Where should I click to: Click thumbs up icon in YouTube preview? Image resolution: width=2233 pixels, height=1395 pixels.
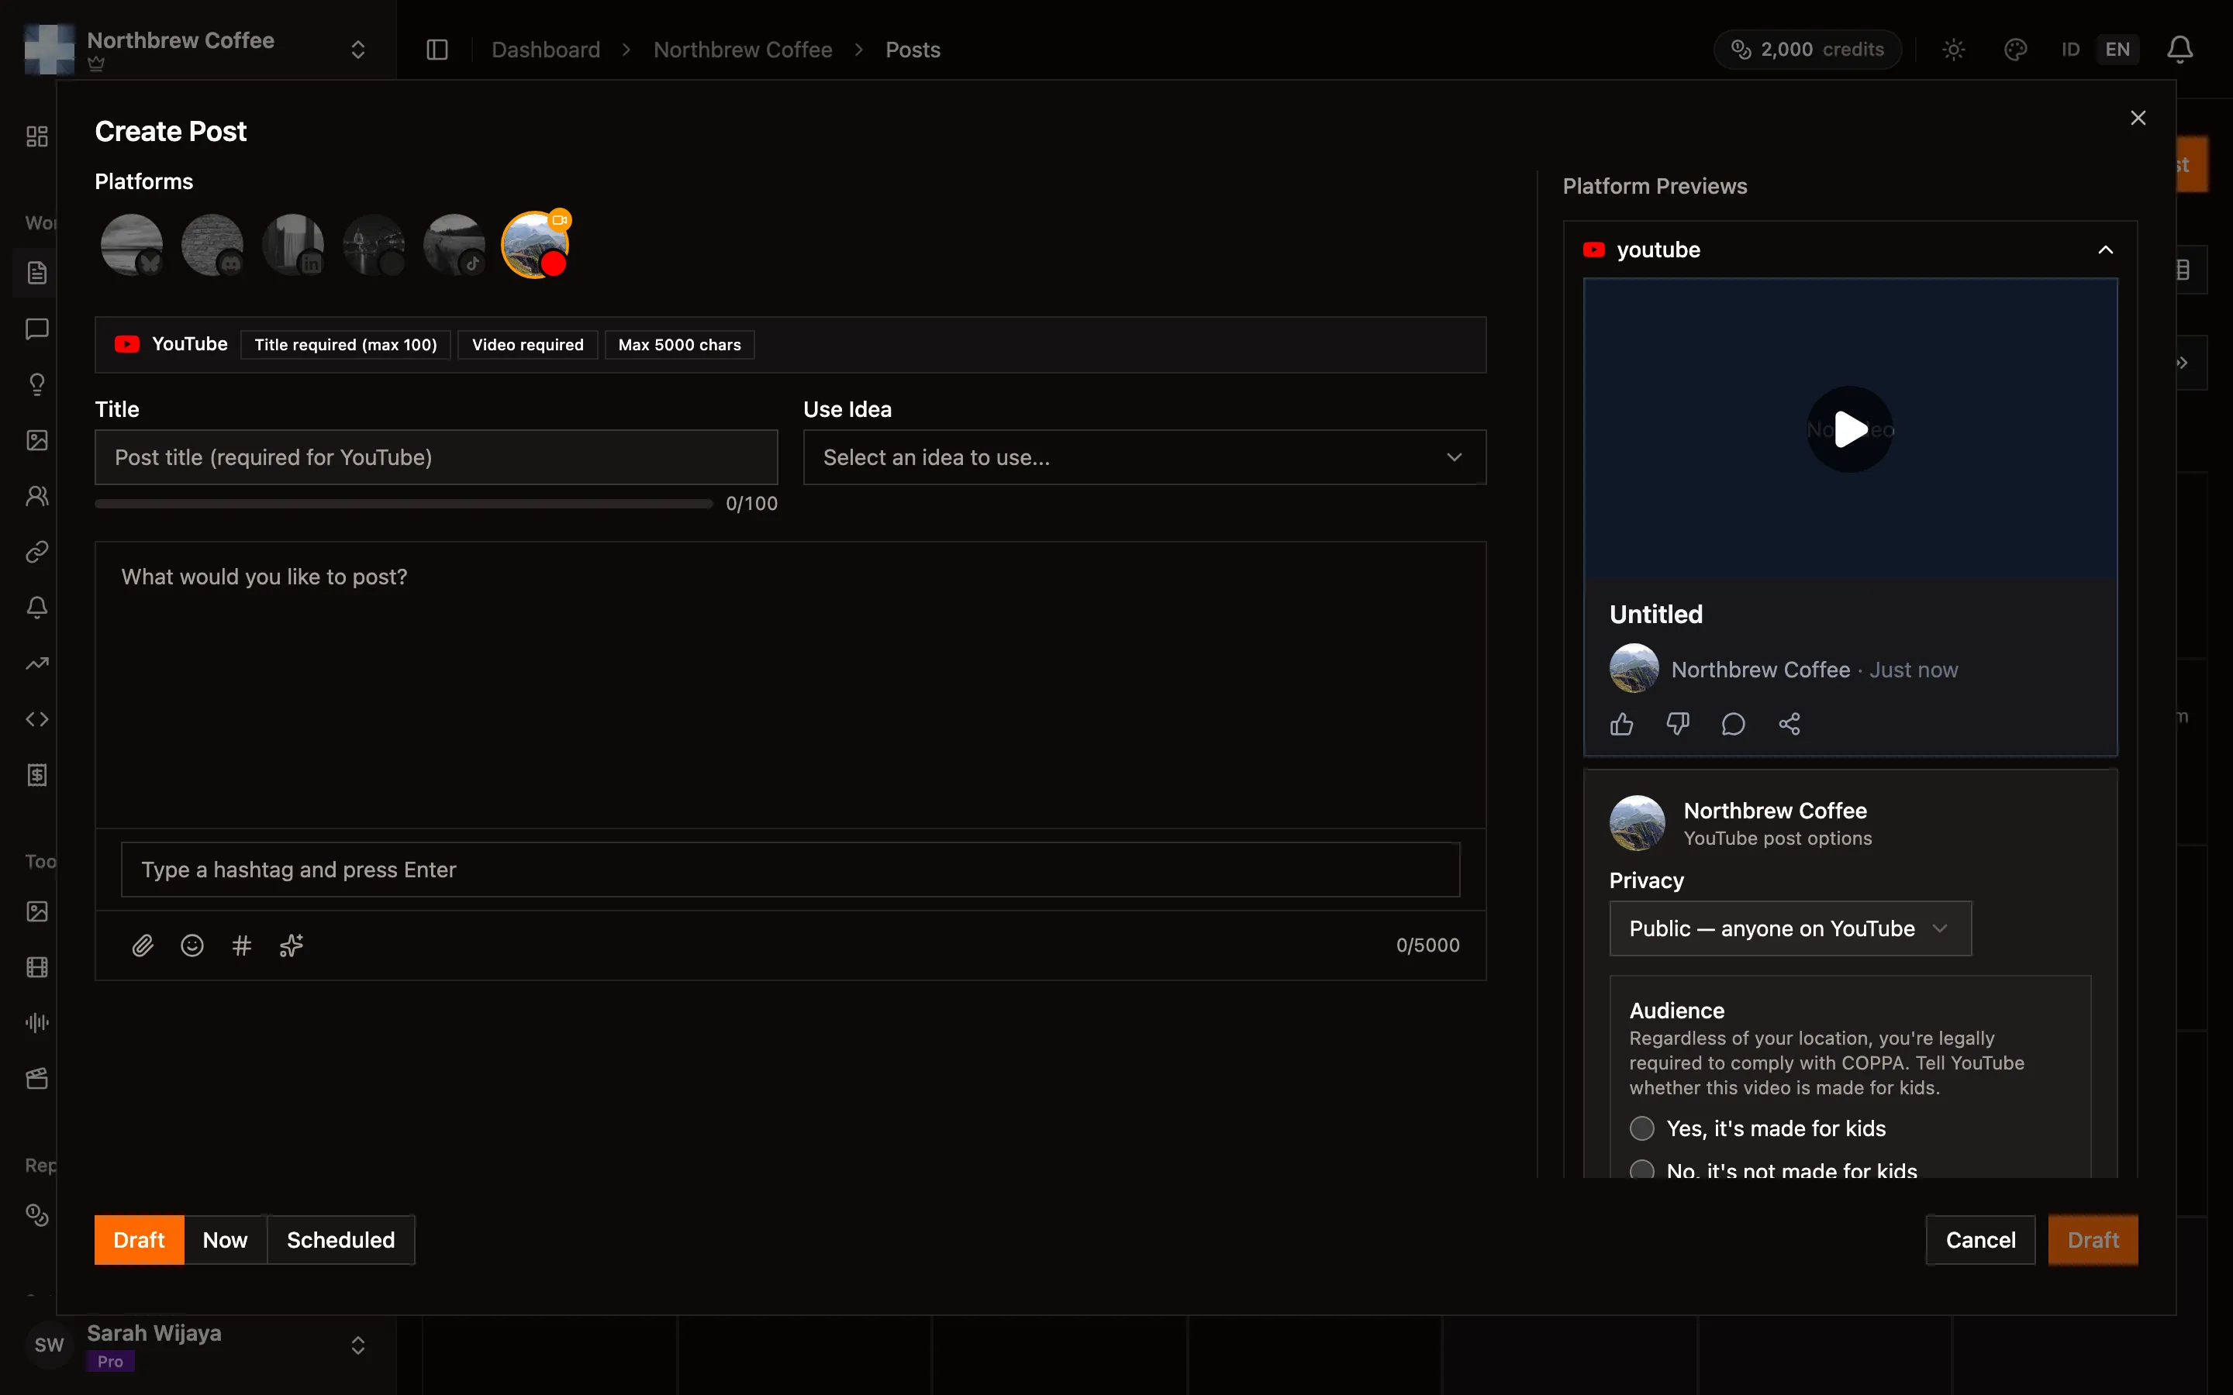(1621, 725)
